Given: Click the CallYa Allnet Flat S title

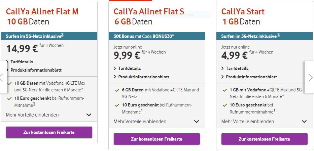Looking at the screenshot, I should [x=149, y=12].
